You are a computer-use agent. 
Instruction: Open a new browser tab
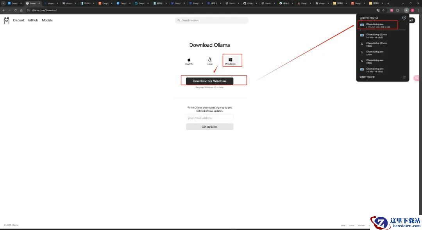tap(388, 3)
